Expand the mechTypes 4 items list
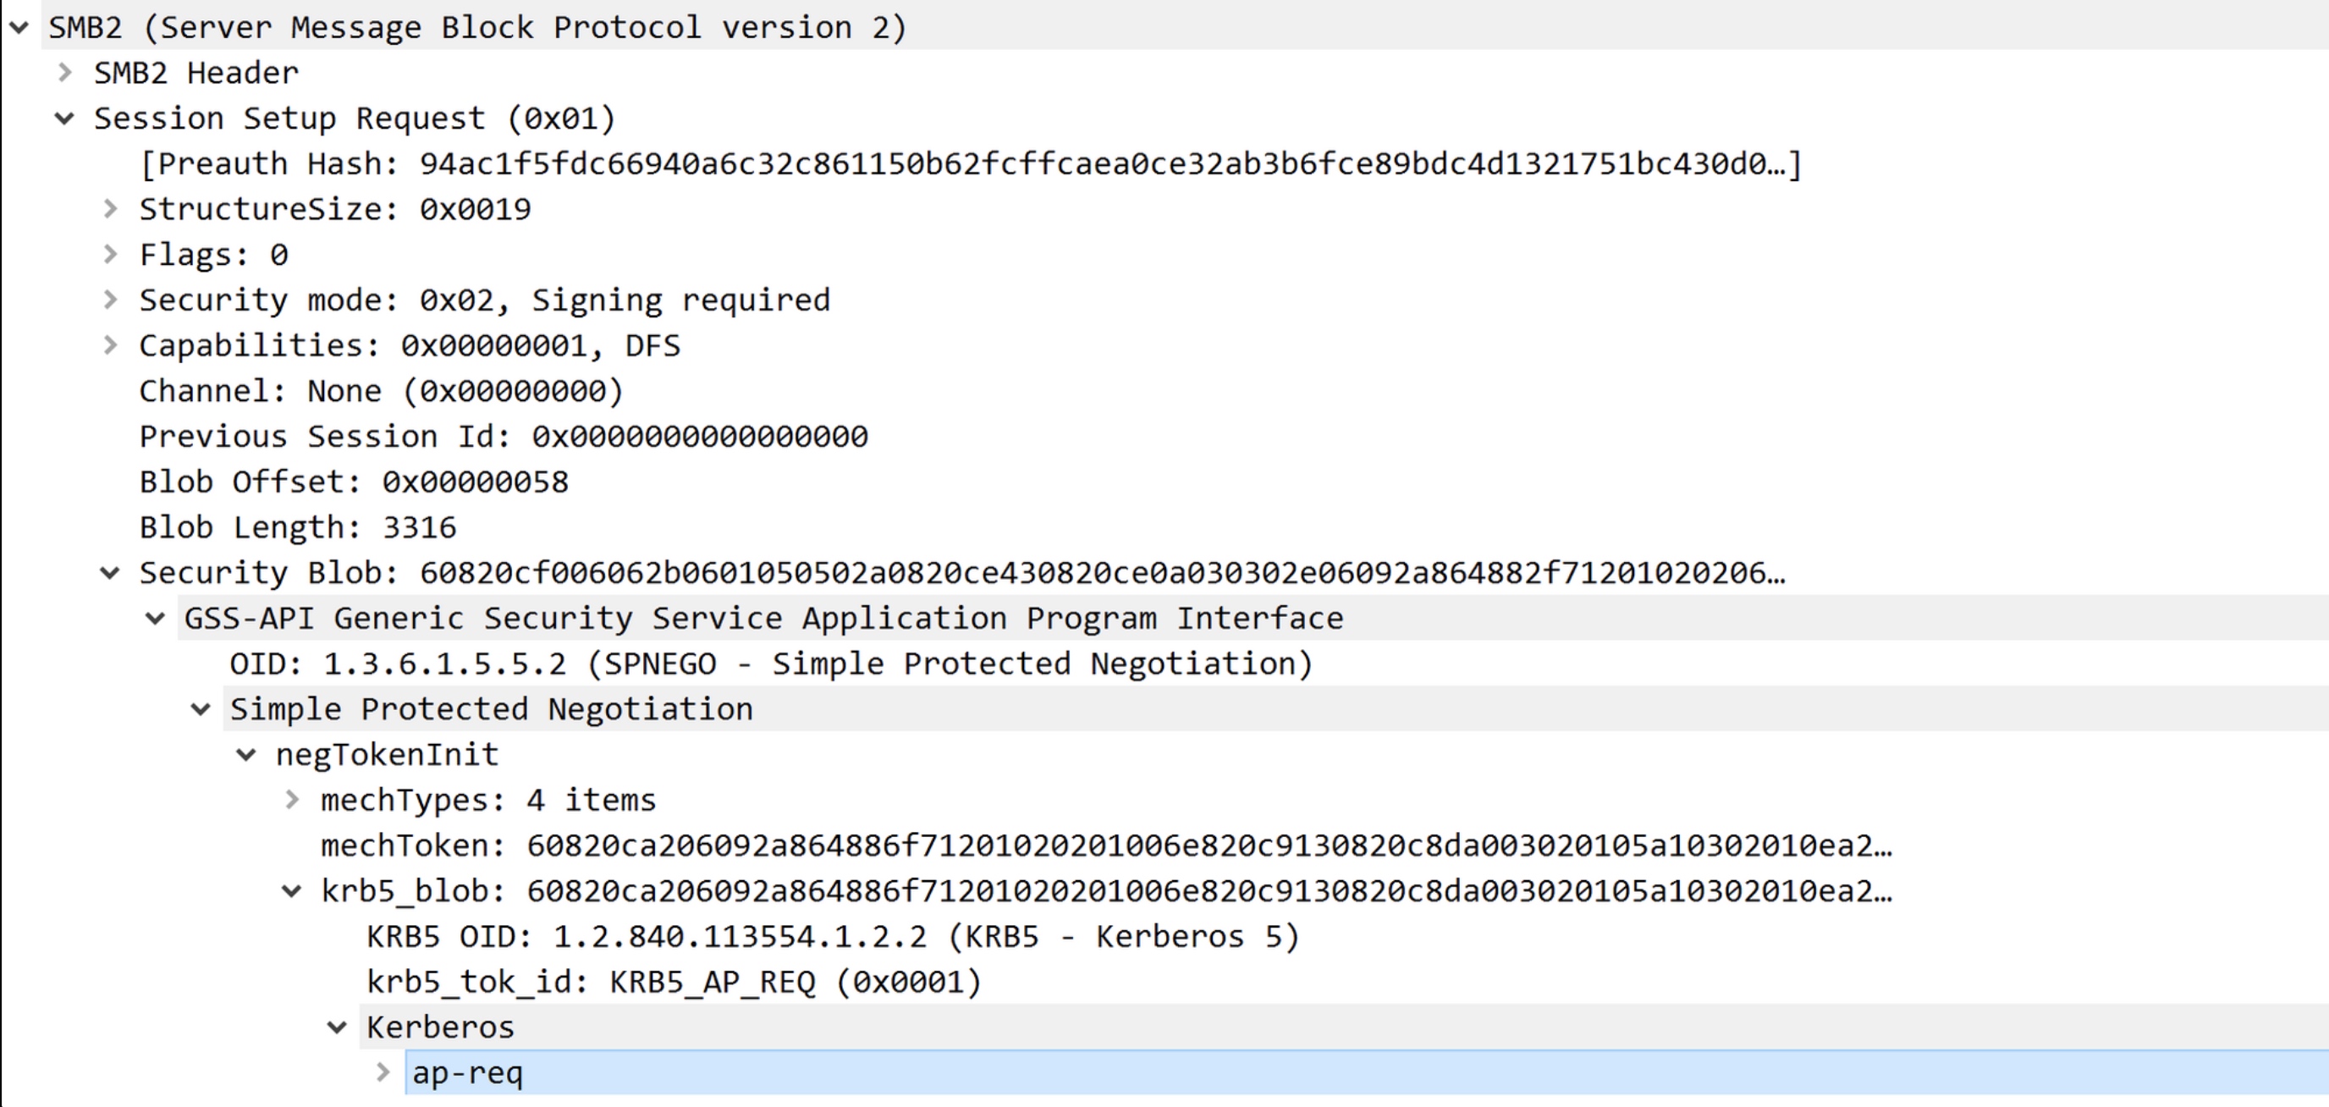Image resolution: width=2329 pixels, height=1107 pixels. (x=292, y=801)
